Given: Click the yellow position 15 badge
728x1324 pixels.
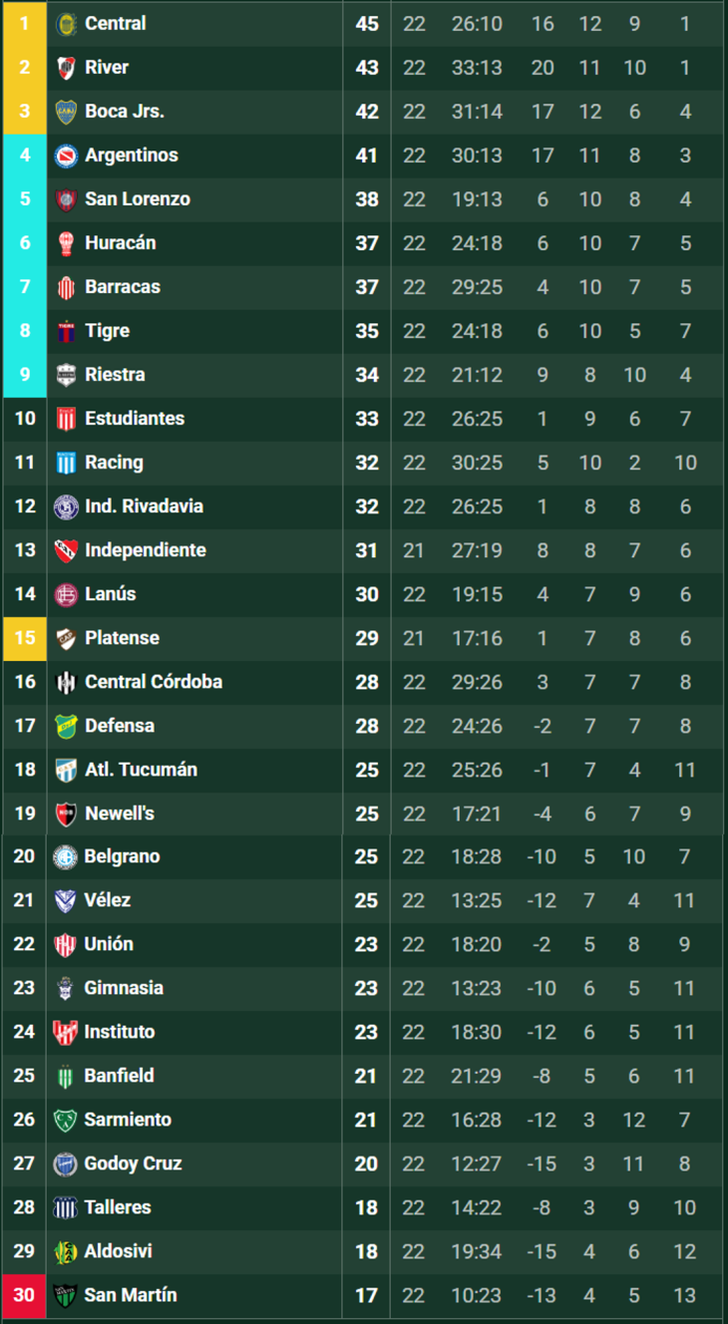Looking at the screenshot, I should [x=24, y=637].
